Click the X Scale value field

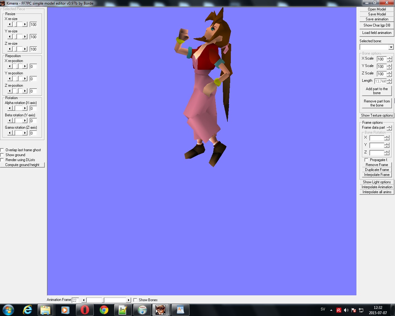pyautogui.click(x=382, y=59)
